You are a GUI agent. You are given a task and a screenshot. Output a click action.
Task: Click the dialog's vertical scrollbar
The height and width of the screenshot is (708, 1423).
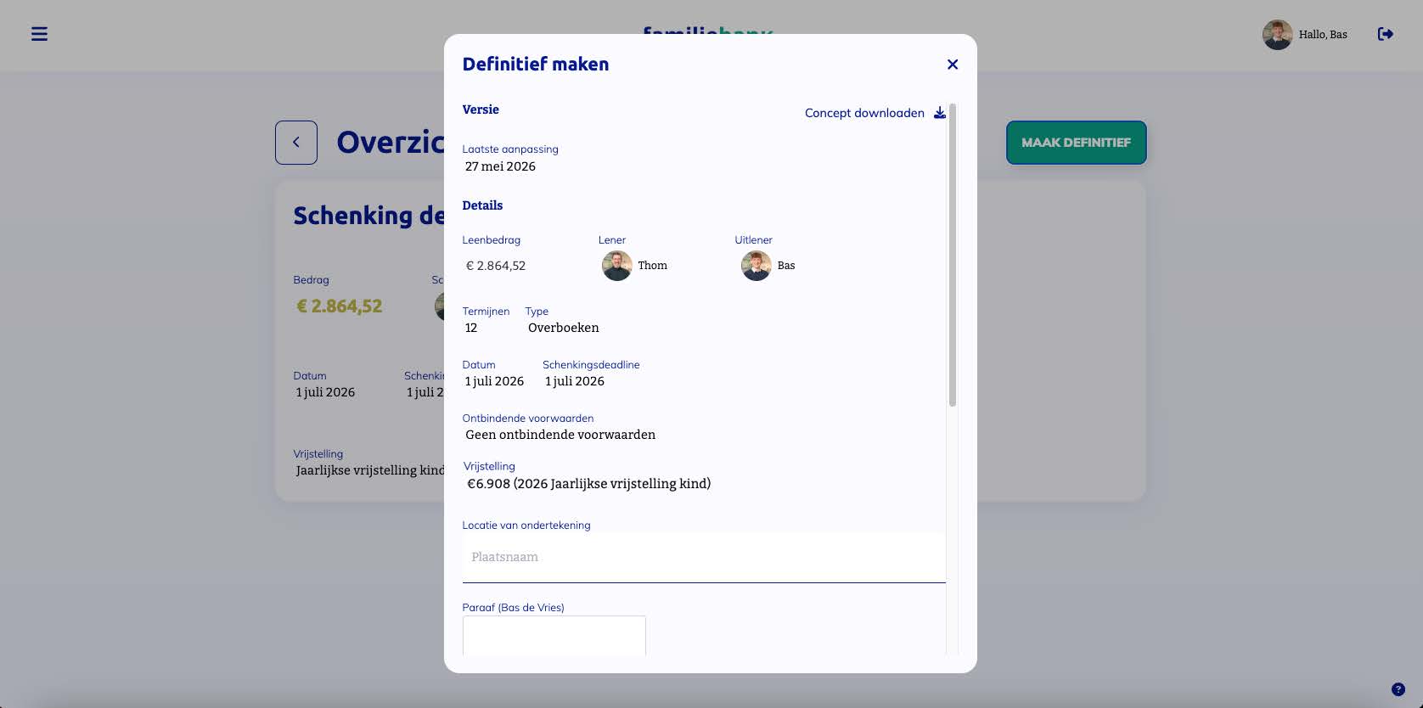953,255
